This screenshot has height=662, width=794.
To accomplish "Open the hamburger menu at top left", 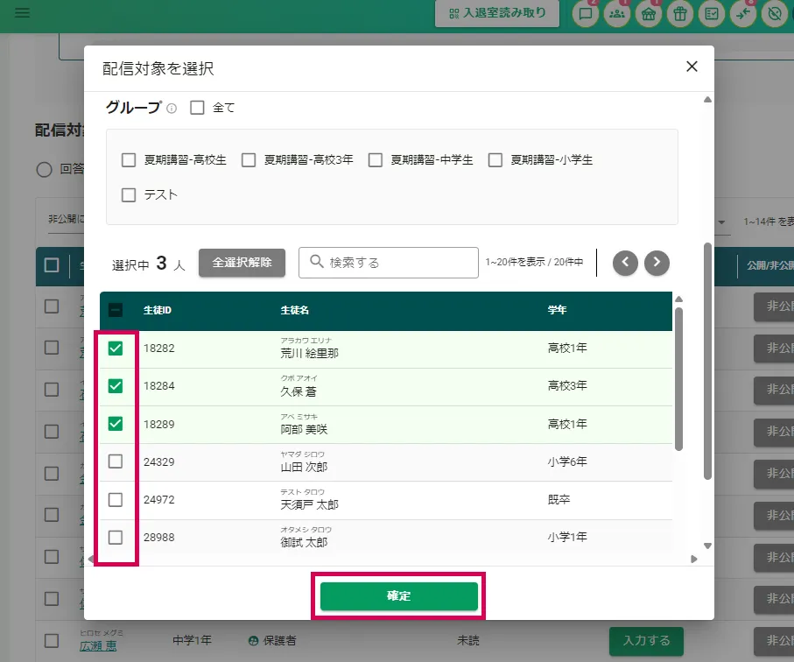I will coord(22,13).
